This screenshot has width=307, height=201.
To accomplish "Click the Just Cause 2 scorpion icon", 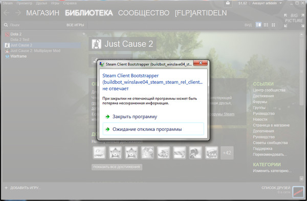I will pyautogui.click(x=97, y=44).
